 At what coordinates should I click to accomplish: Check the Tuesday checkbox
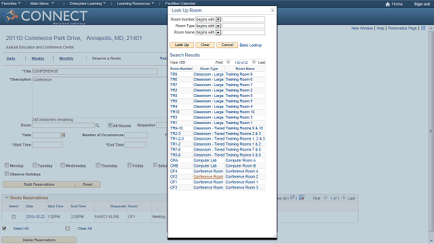pos(35,165)
